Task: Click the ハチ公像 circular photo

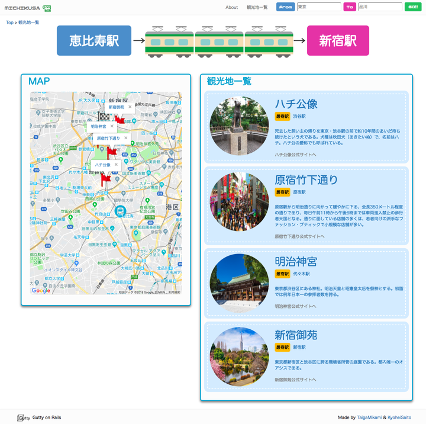Action: pyautogui.click(x=240, y=126)
